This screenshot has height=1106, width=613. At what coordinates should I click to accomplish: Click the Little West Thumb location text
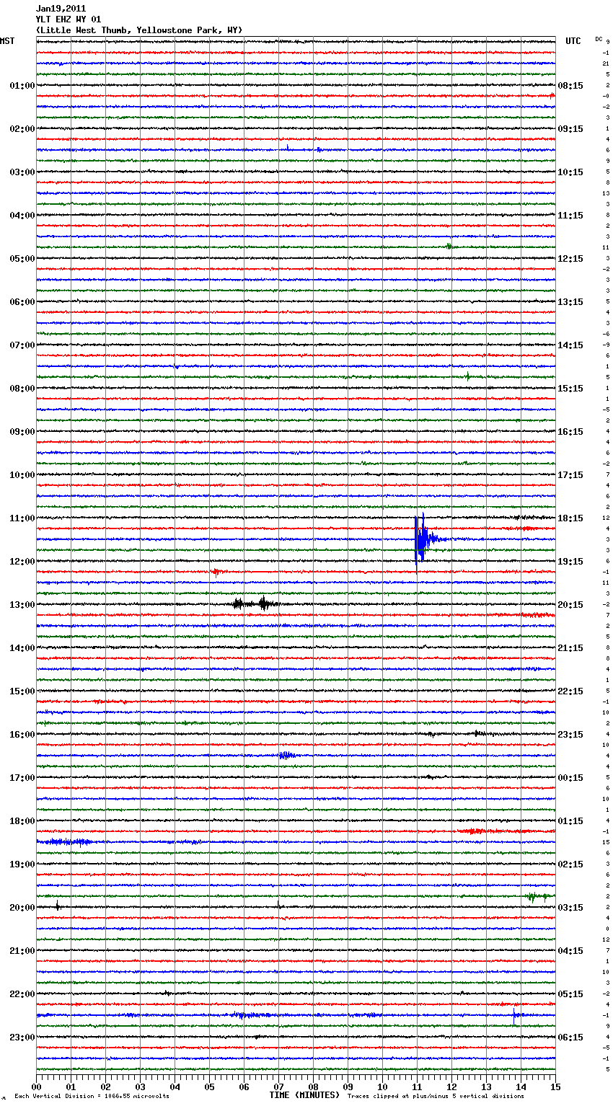pos(138,30)
